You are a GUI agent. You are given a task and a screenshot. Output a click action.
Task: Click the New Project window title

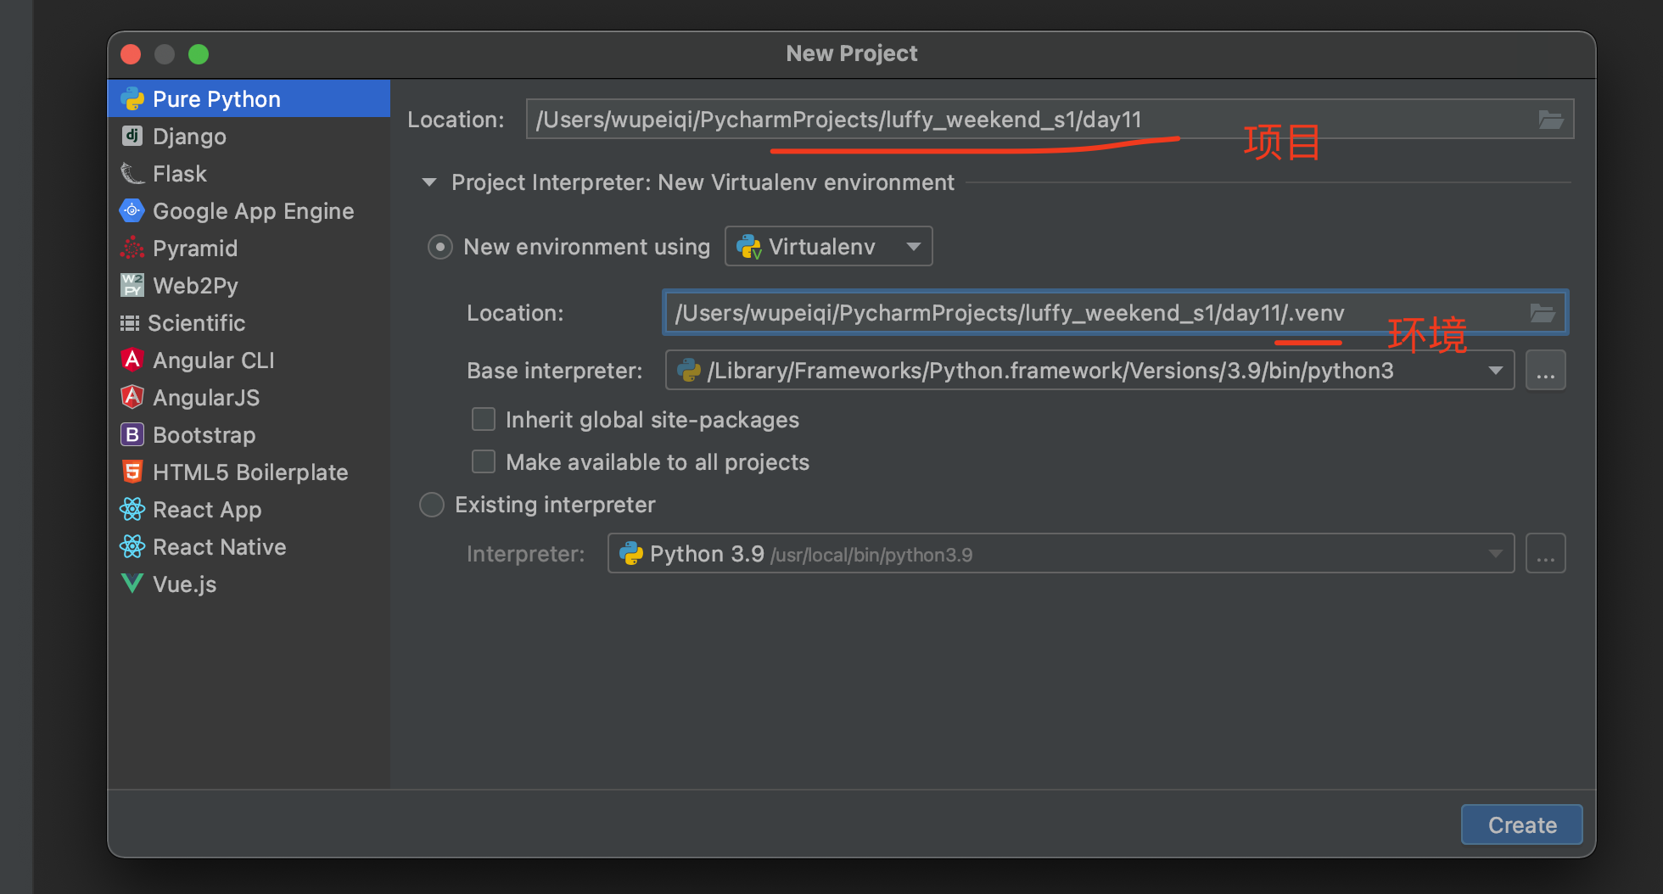[x=851, y=53]
